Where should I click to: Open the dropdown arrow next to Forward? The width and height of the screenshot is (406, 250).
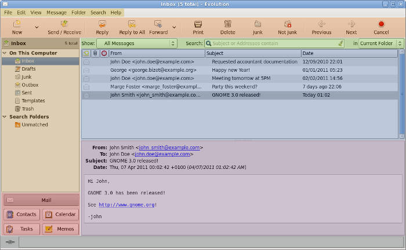174,27
